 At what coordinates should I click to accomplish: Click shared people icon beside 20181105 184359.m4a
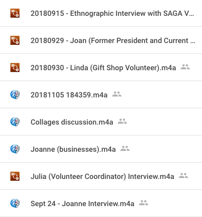click(117, 94)
